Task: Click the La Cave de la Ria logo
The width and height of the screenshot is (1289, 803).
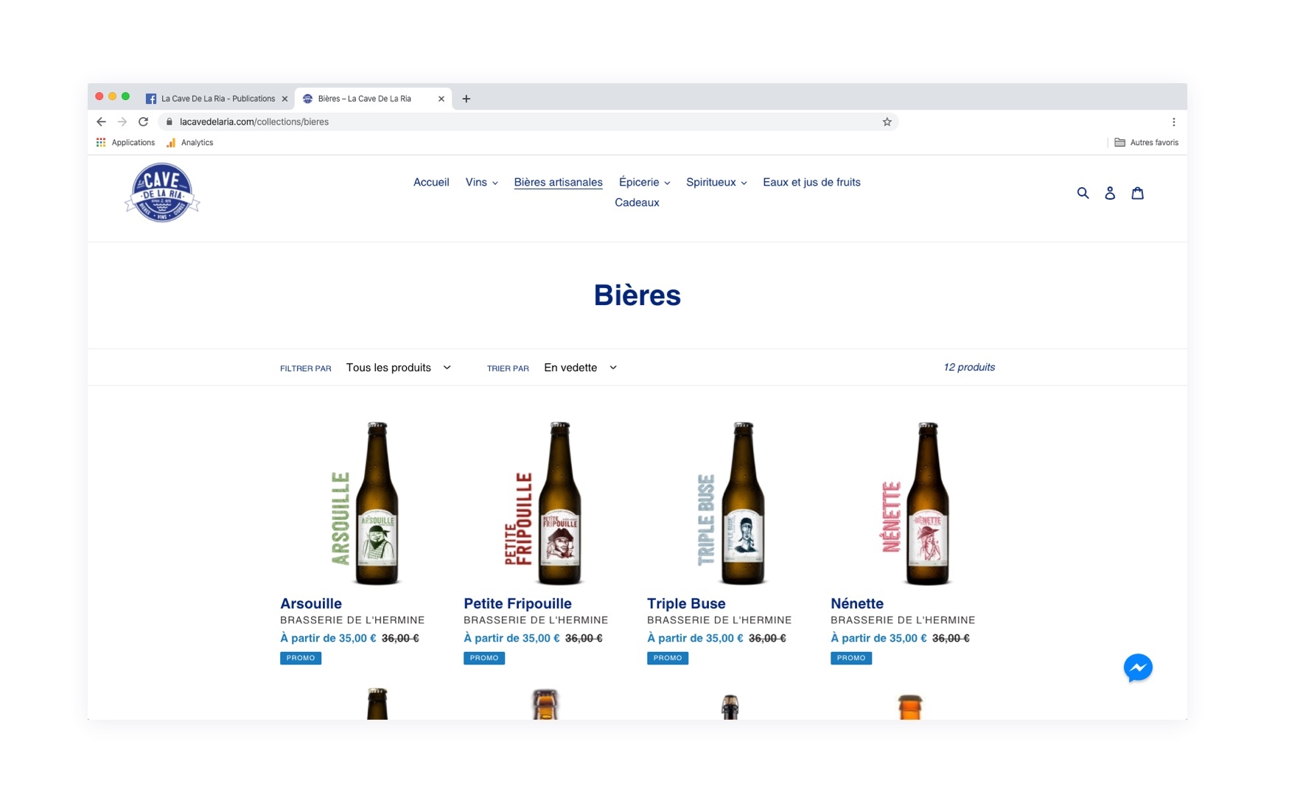Action: click(x=162, y=192)
